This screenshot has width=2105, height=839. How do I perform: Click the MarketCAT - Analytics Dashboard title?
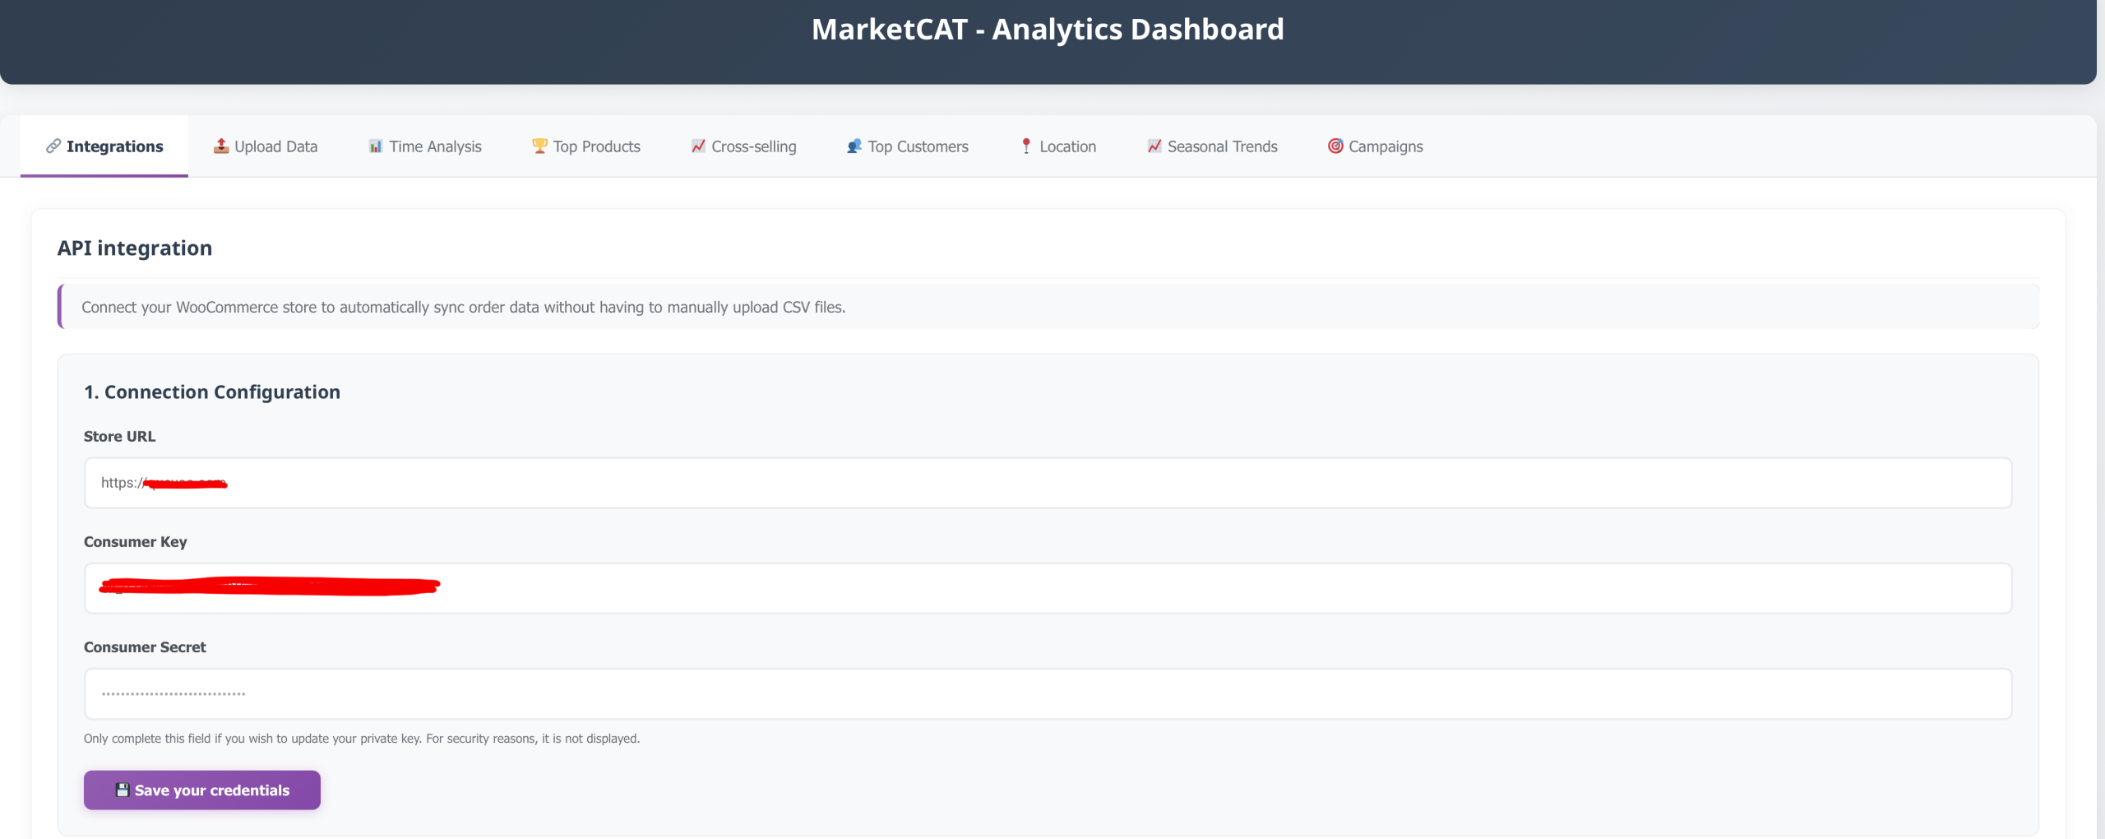coord(1048,30)
